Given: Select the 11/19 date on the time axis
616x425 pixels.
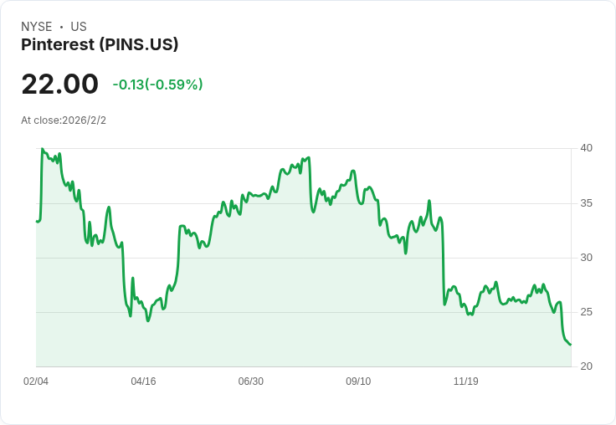Looking at the screenshot, I should pyautogui.click(x=465, y=381).
